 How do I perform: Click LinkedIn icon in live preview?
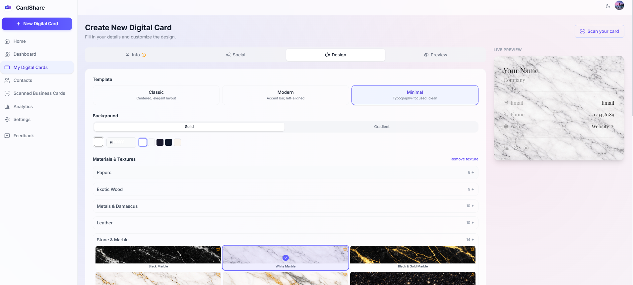[x=506, y=148]
